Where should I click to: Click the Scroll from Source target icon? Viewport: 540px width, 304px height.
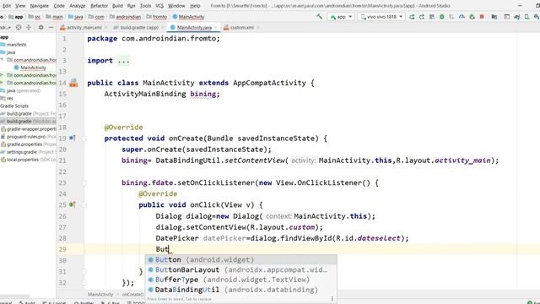[19, 27]
